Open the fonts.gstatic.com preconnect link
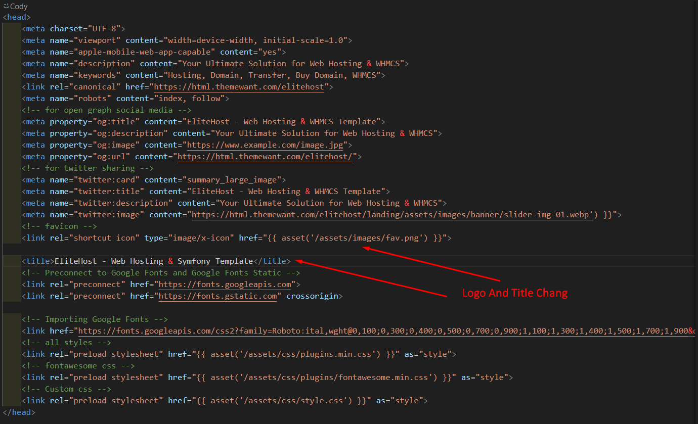698x424 pixels. click(x=217, y=296)
